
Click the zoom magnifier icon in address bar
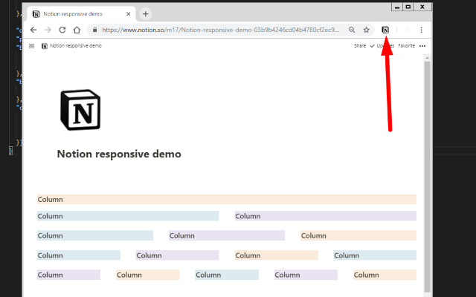tap(352, 30)
